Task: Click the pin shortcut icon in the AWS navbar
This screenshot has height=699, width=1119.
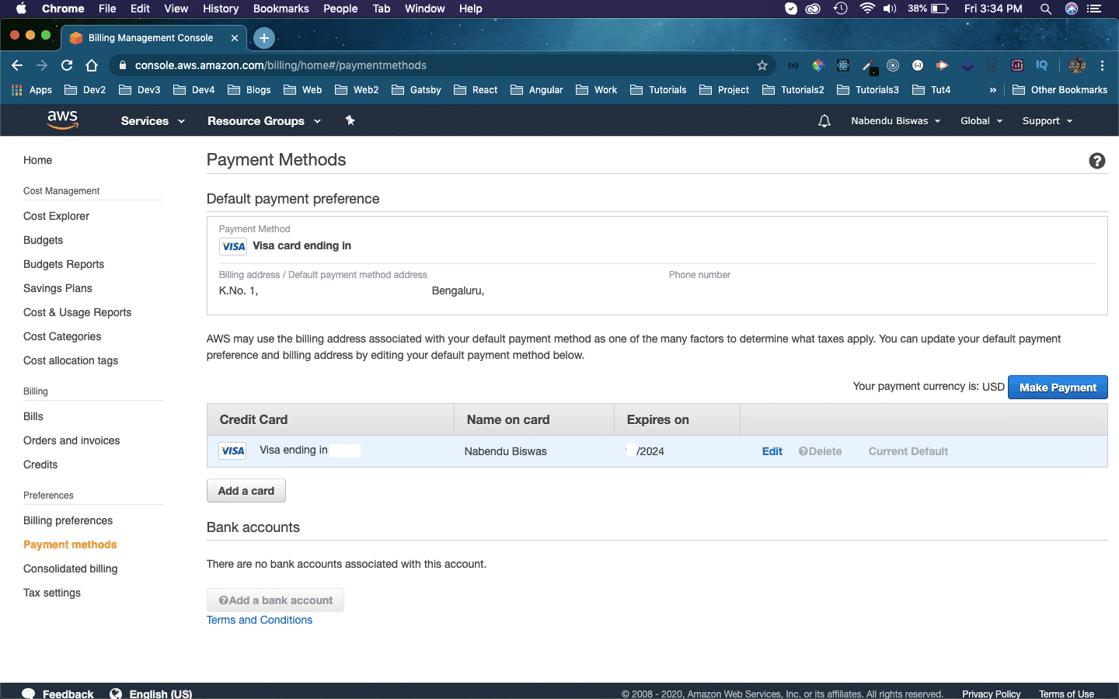Action: [350, 120]
